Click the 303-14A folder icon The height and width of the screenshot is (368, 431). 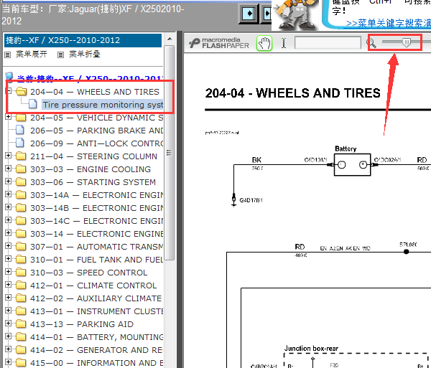click(x=21, y=194)
